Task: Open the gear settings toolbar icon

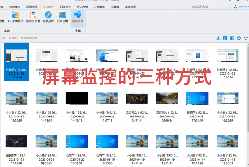Action: tap(239, 38)
